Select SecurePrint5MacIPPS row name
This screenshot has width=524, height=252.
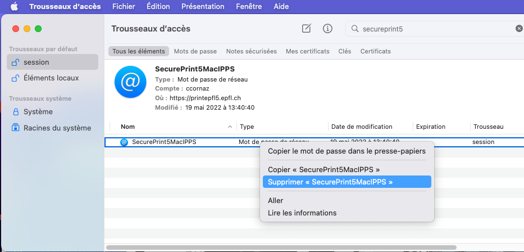click(164, 142)
